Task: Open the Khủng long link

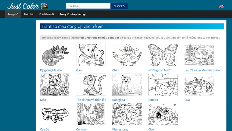Action: point(120,129)
